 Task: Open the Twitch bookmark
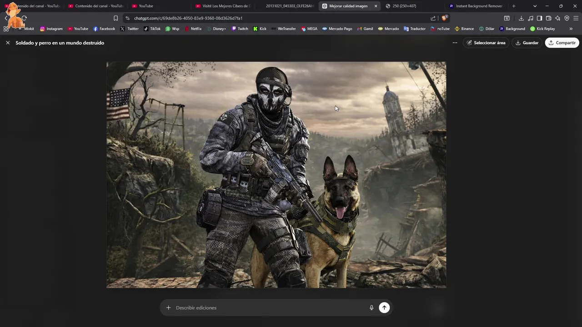[x=240, y=29]
